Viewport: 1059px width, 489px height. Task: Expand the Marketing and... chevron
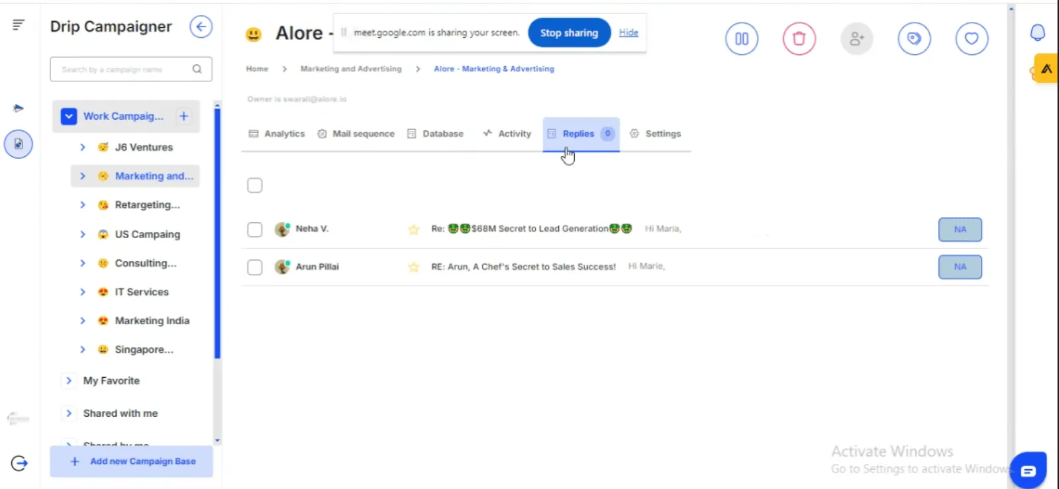coord(83,176)
